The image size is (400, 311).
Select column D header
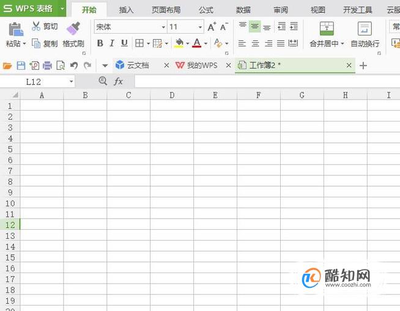172,95
